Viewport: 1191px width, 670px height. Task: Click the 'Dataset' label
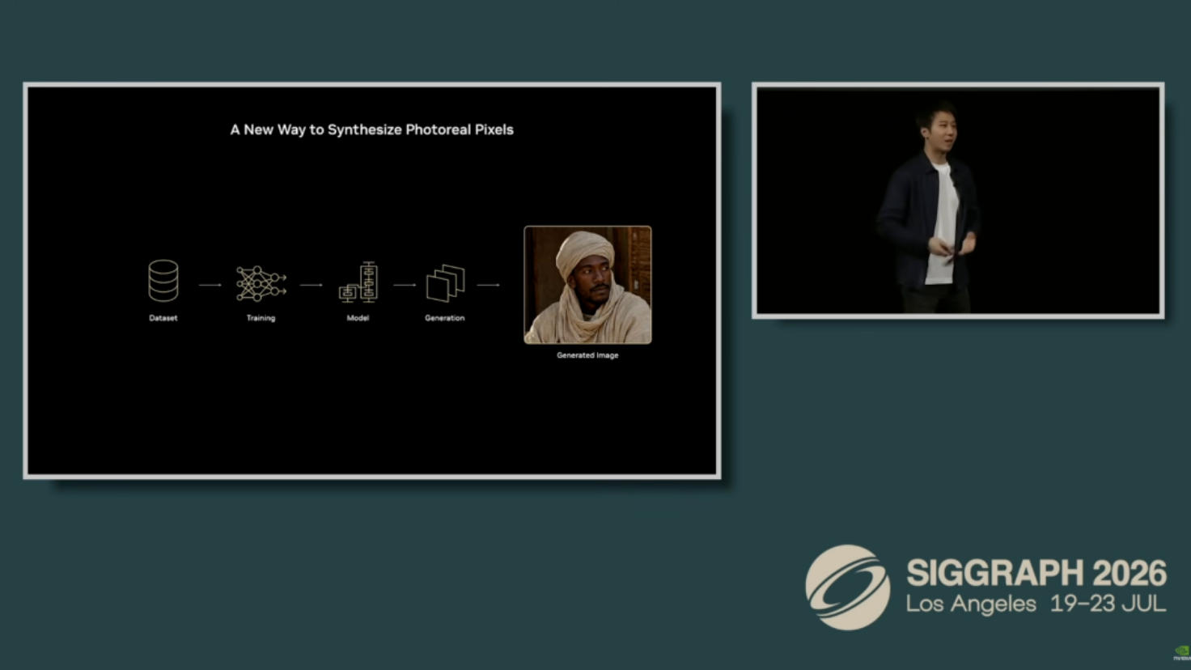(163, 318)
